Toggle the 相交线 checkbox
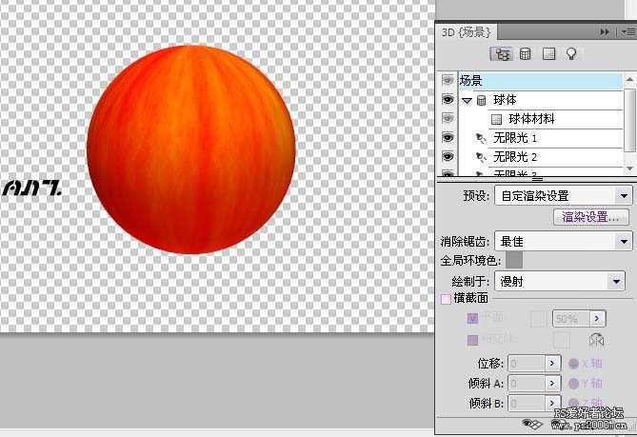The width and height of the screenshot is (637, 437). point(472,340)
